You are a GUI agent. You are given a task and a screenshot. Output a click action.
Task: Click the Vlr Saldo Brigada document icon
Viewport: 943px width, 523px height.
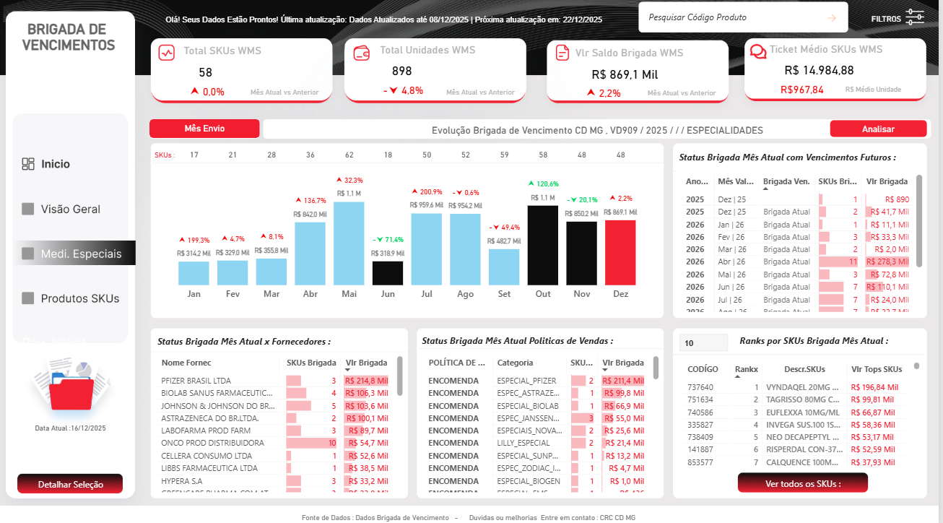click(561, 53)
